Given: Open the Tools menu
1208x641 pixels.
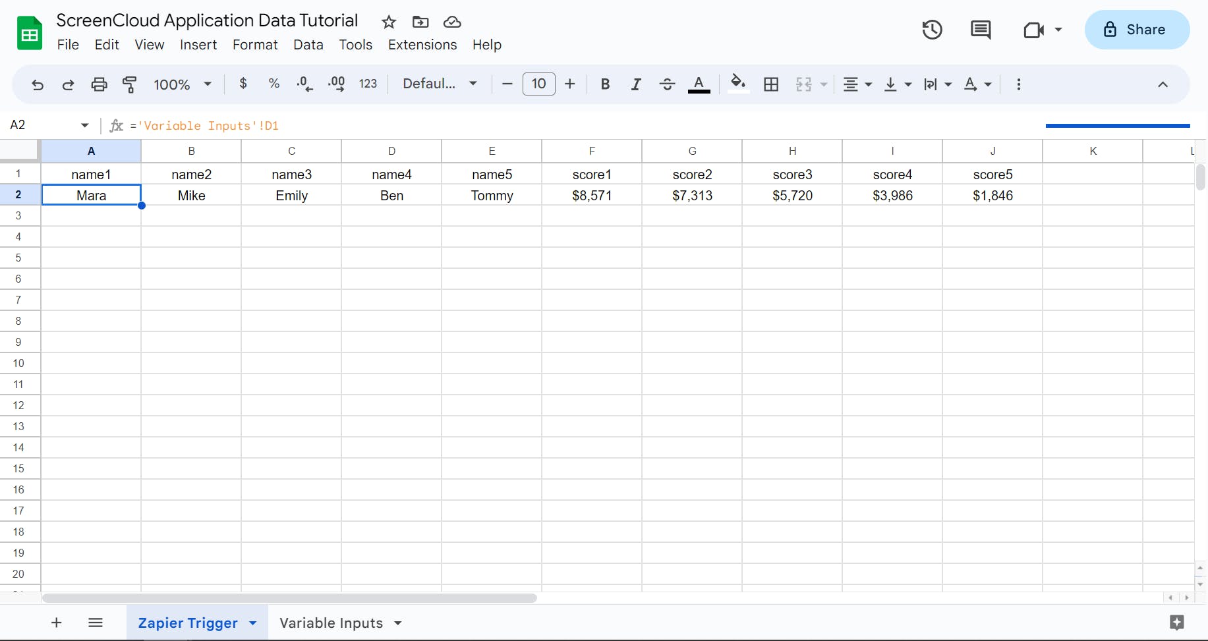Looking at the screenshot, I should click(356, 45).
